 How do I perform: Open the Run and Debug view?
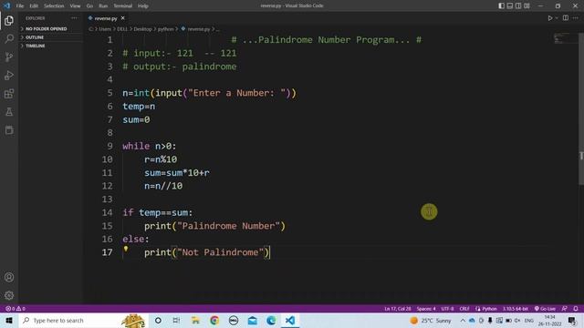coord(9,75)
